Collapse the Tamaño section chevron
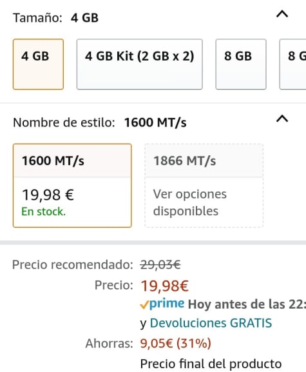Image resolution: width=306 pixels, height=372 pixels. (282, 14)
